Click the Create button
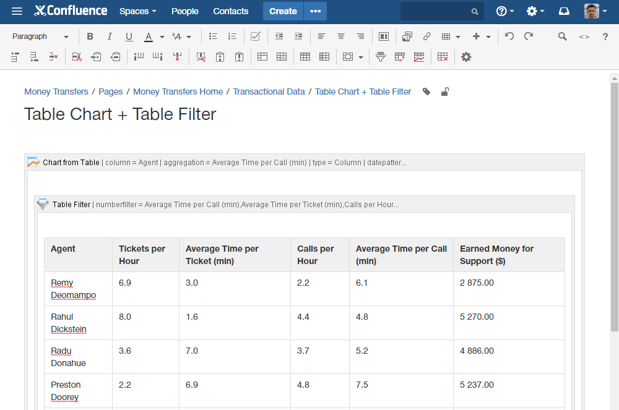This screenshot has width=619, height=410. pyautogui.click(x=283, y=11)
